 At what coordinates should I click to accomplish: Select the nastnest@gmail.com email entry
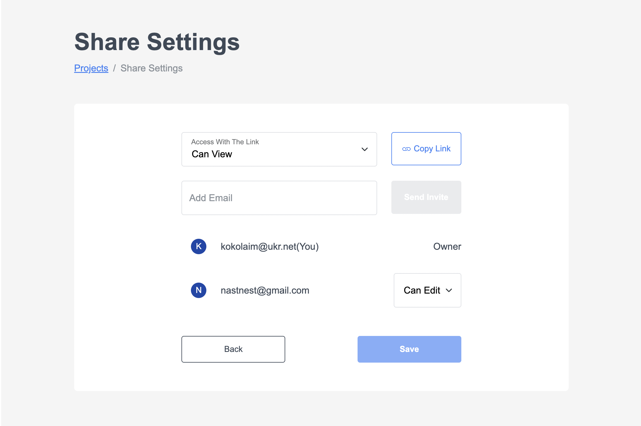tap(265, 290)
